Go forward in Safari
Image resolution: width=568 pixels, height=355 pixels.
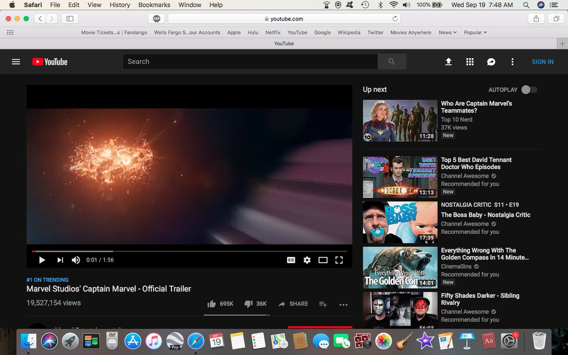(52, 18)
